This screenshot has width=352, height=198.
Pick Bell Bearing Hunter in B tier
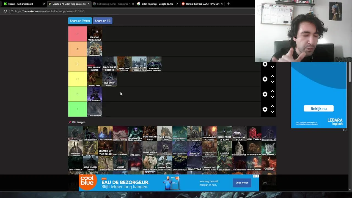[x=95, y=64]
